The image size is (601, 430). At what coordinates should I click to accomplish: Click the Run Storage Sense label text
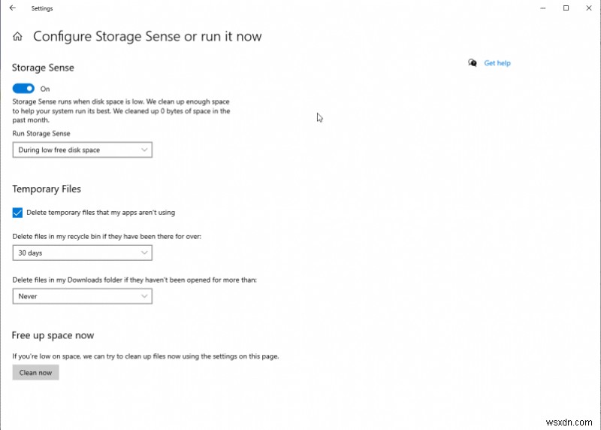[x=41, y=133]
